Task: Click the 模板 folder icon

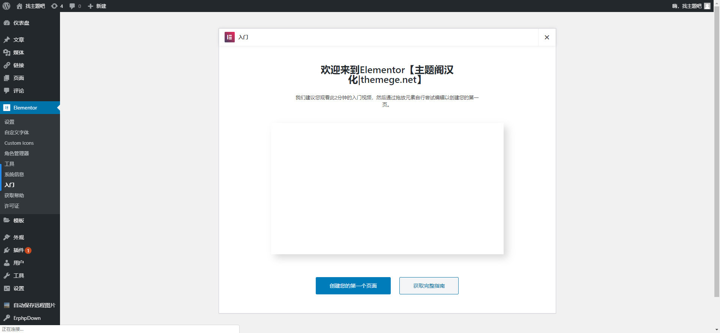Action: [7, 220]
